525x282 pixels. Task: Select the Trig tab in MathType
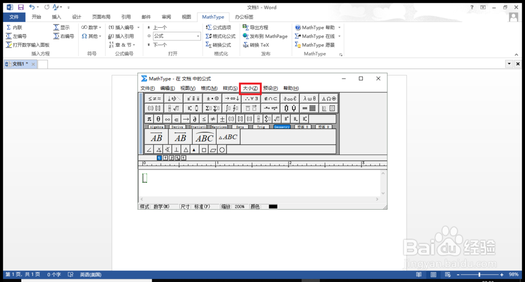click(x=261, y=127)
